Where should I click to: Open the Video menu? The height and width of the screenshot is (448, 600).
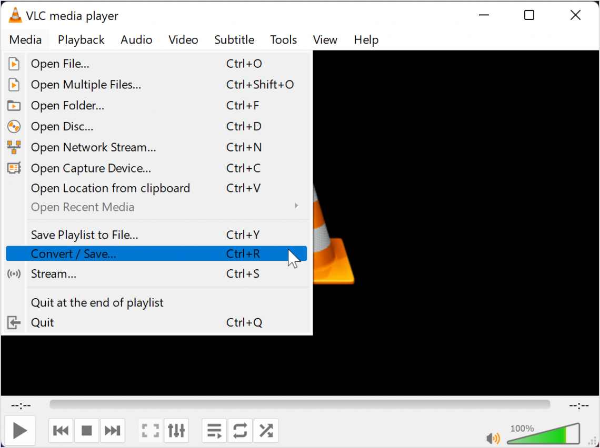(x=183, y=39)
